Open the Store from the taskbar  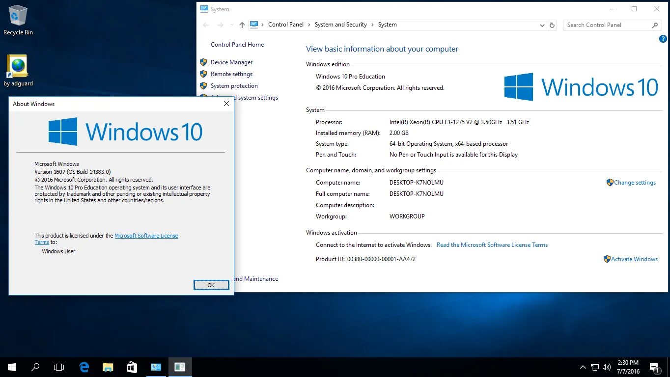(x=131, y=367)
